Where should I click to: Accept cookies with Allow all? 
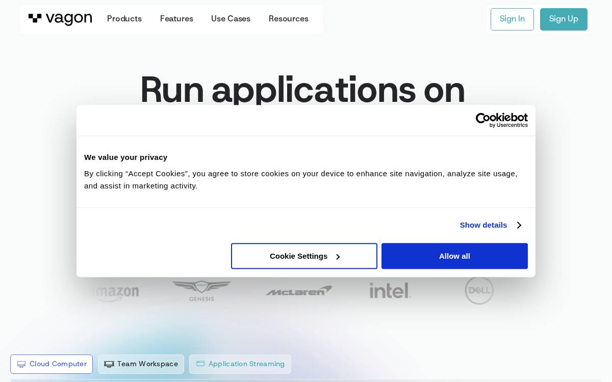454,256
